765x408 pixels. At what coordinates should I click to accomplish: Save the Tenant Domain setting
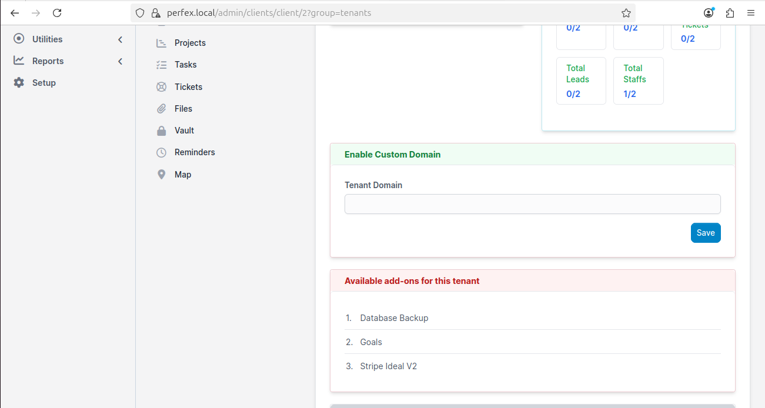(x=705, y=233)
